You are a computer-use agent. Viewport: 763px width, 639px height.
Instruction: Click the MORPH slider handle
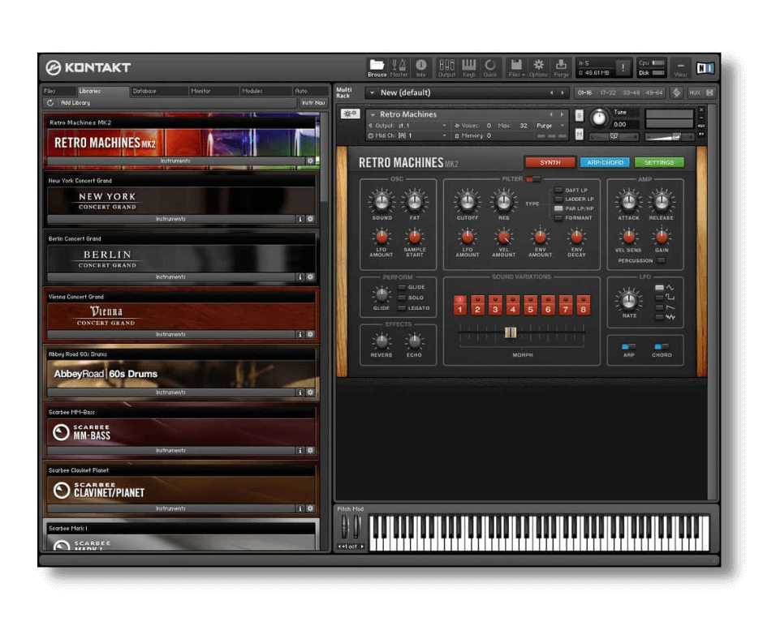tap(510, 332)
